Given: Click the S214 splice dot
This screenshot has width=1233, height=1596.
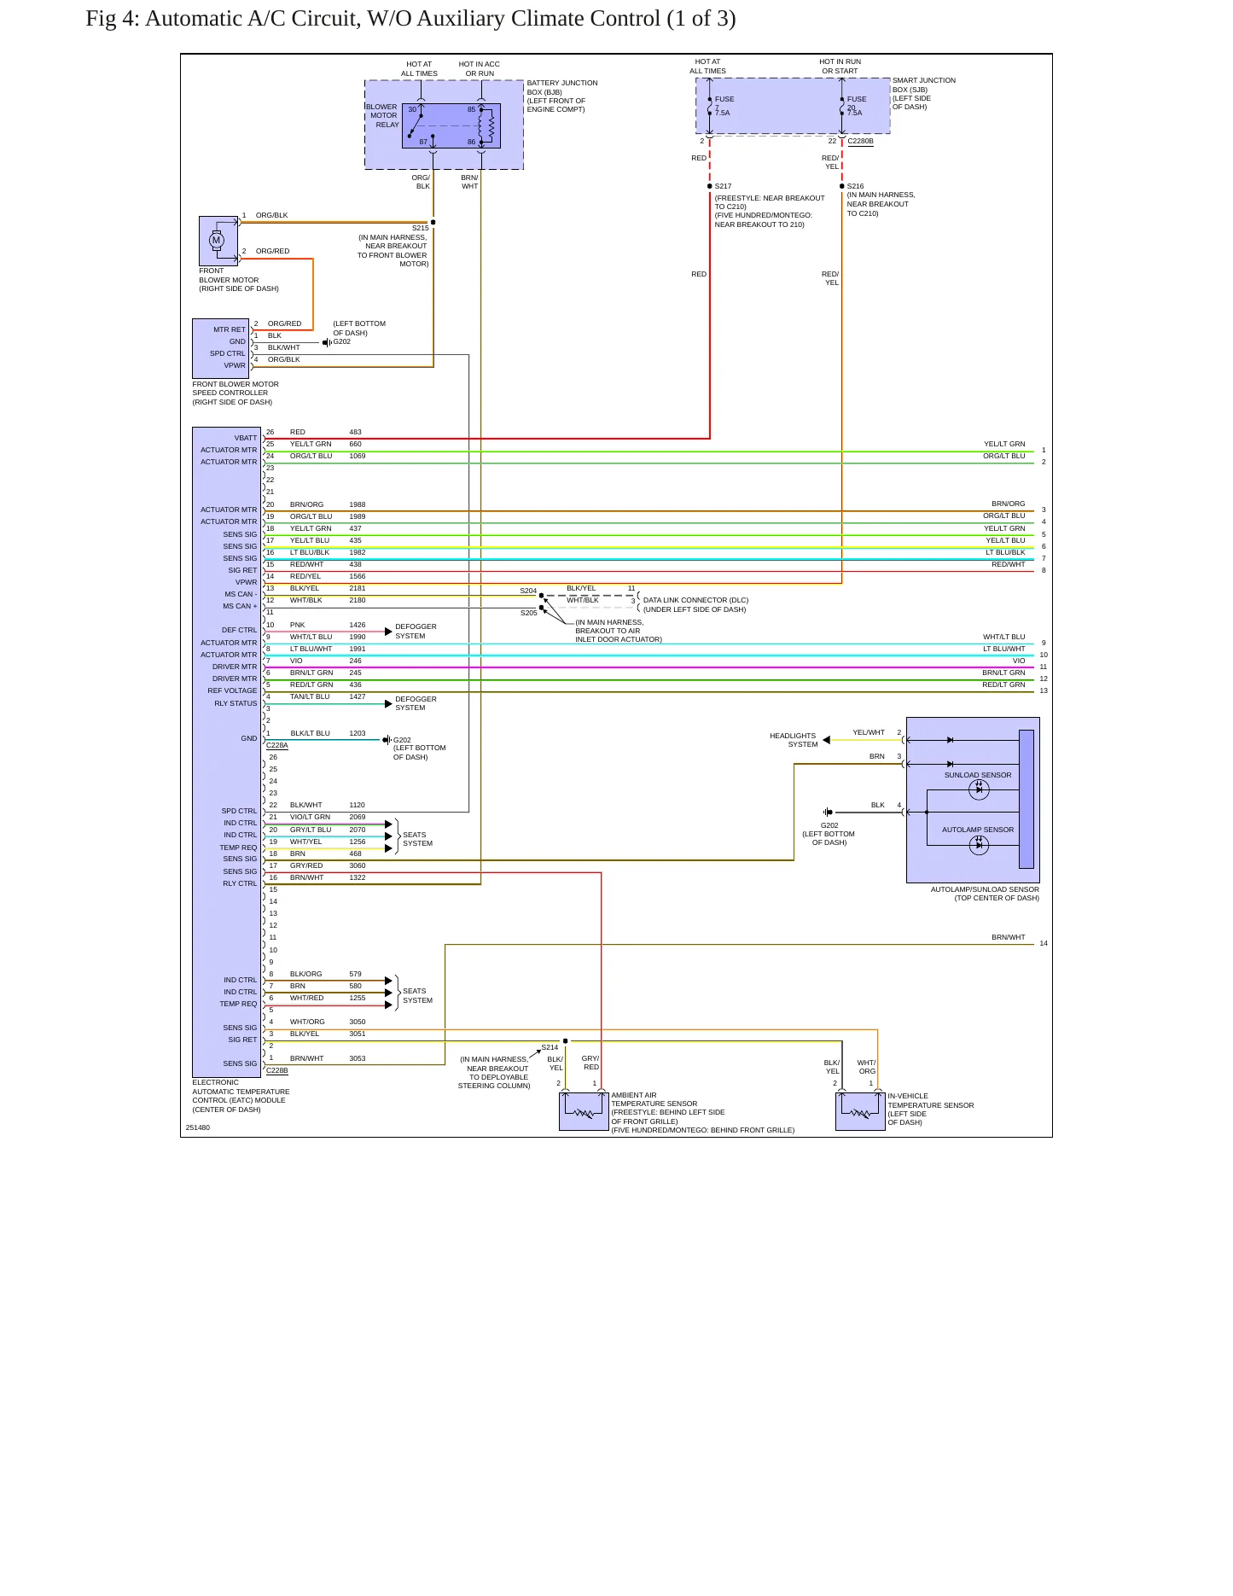Looking at the screenshot, I should (566, 1040).
